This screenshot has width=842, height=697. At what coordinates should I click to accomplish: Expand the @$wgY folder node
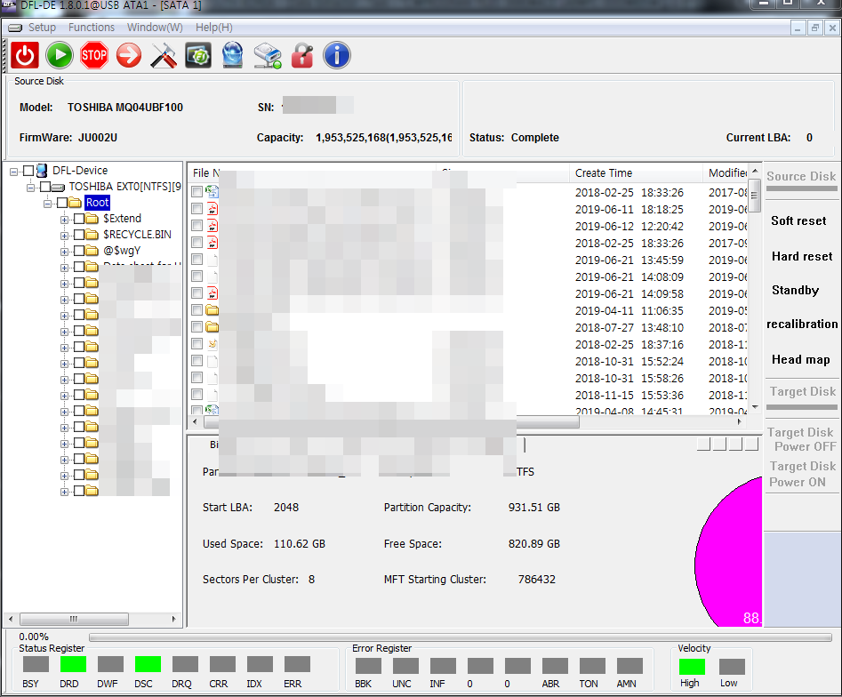[x=64, y=252]
